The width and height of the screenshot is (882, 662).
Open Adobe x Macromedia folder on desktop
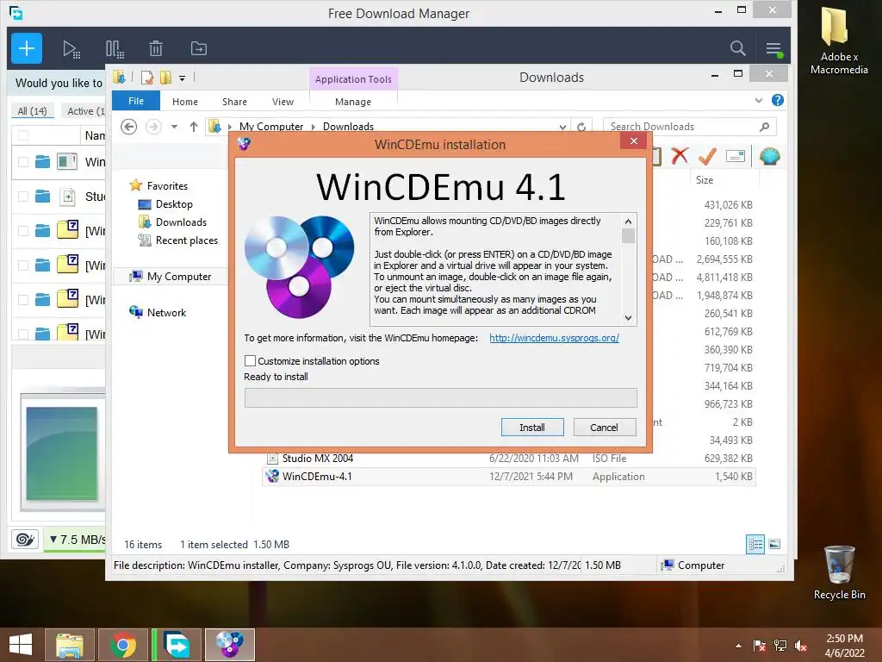coord(838,40)
